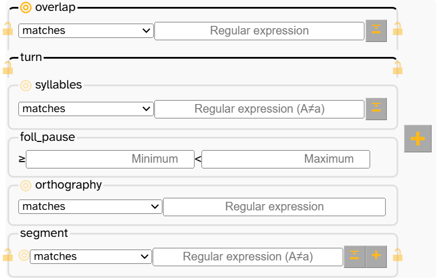Screen dimensions: 439x280
Task: Expand the segment matches dropdown
Action: [x=91, y=256]
